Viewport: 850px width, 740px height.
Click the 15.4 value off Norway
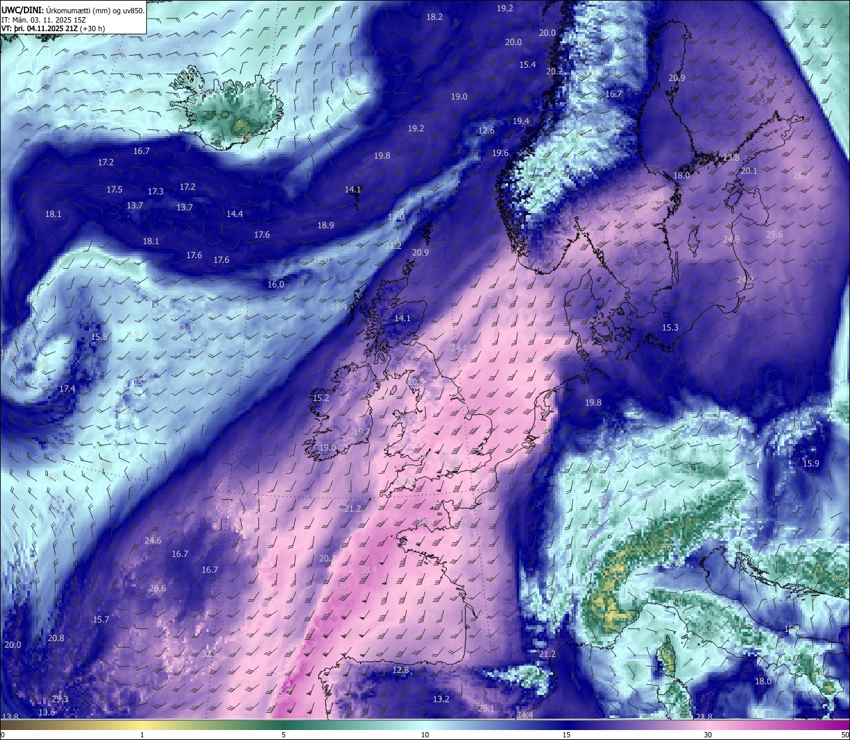point(527,64)
